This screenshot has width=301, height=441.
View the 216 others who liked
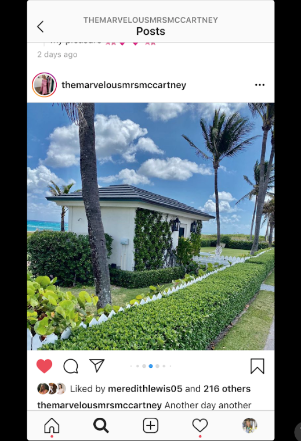click(x=227, y=389)
